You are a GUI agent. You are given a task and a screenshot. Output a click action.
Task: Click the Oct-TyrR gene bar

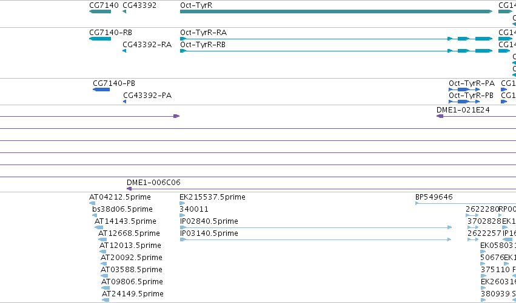336,11
